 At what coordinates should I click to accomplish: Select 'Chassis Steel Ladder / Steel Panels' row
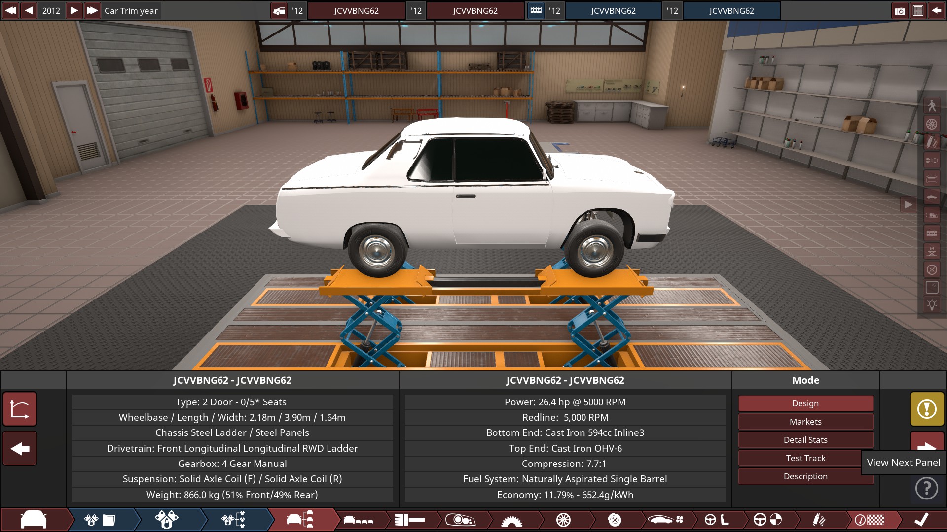pos(232,432)
